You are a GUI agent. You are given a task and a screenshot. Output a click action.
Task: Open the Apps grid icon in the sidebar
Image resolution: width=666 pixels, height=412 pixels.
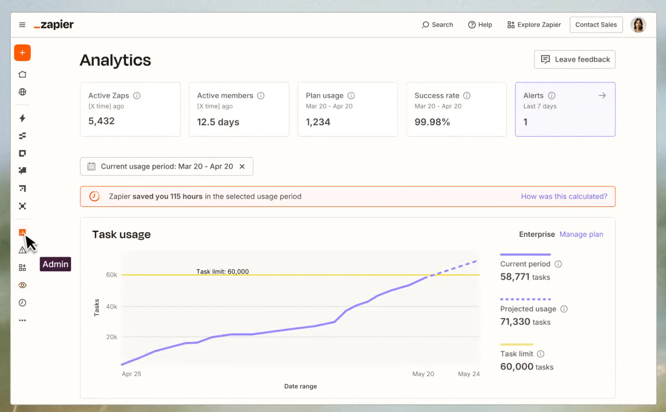coord(22,268)
